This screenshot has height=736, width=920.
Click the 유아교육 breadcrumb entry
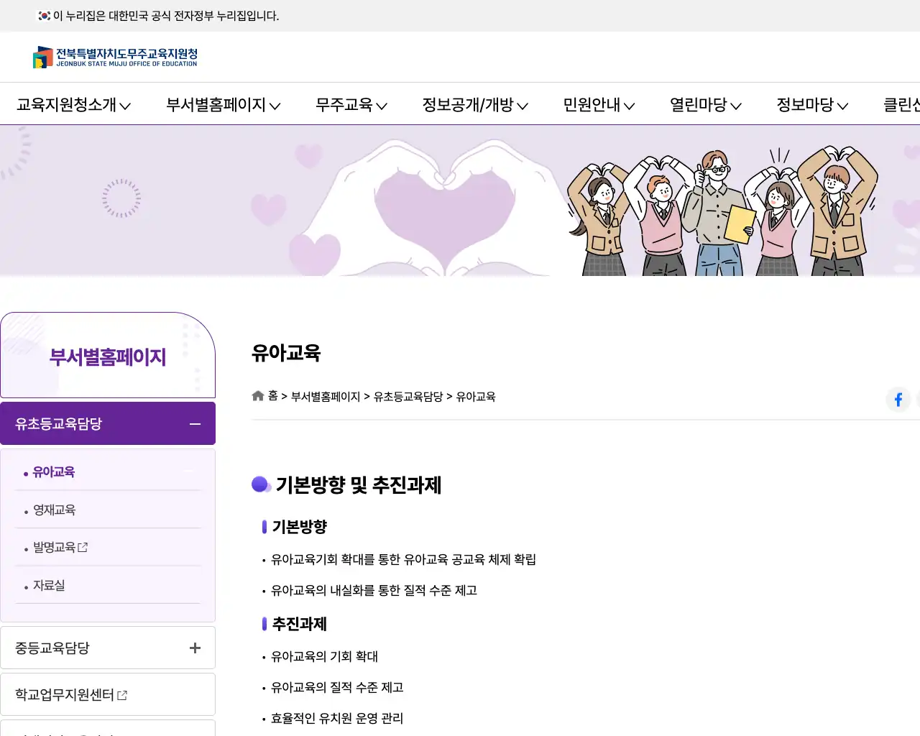pos(476,396)
